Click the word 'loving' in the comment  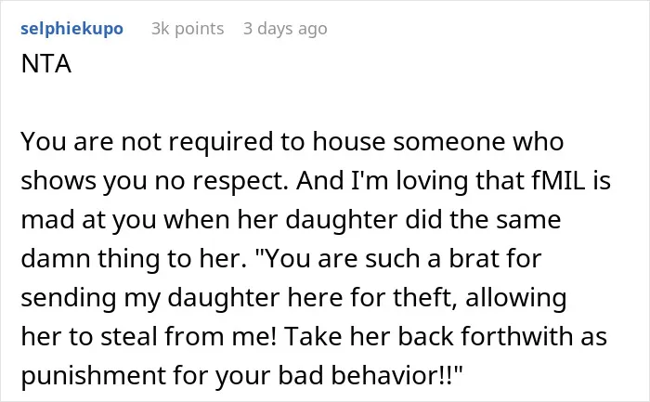[x=432, y=182]
